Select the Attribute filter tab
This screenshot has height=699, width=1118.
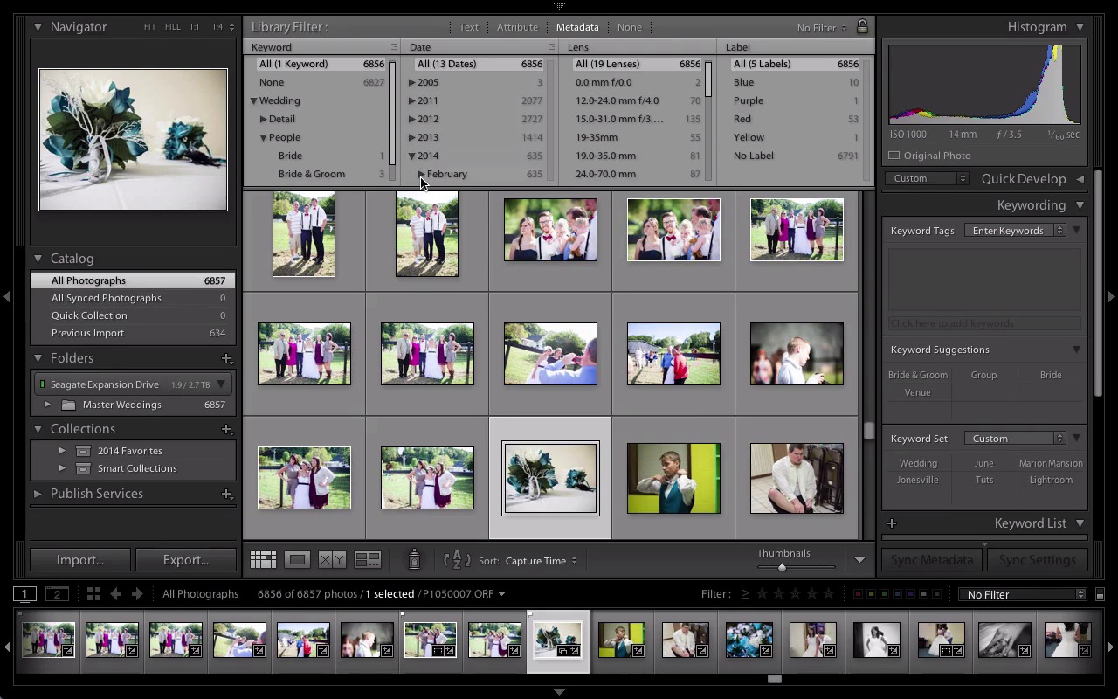tap(517, 27)
